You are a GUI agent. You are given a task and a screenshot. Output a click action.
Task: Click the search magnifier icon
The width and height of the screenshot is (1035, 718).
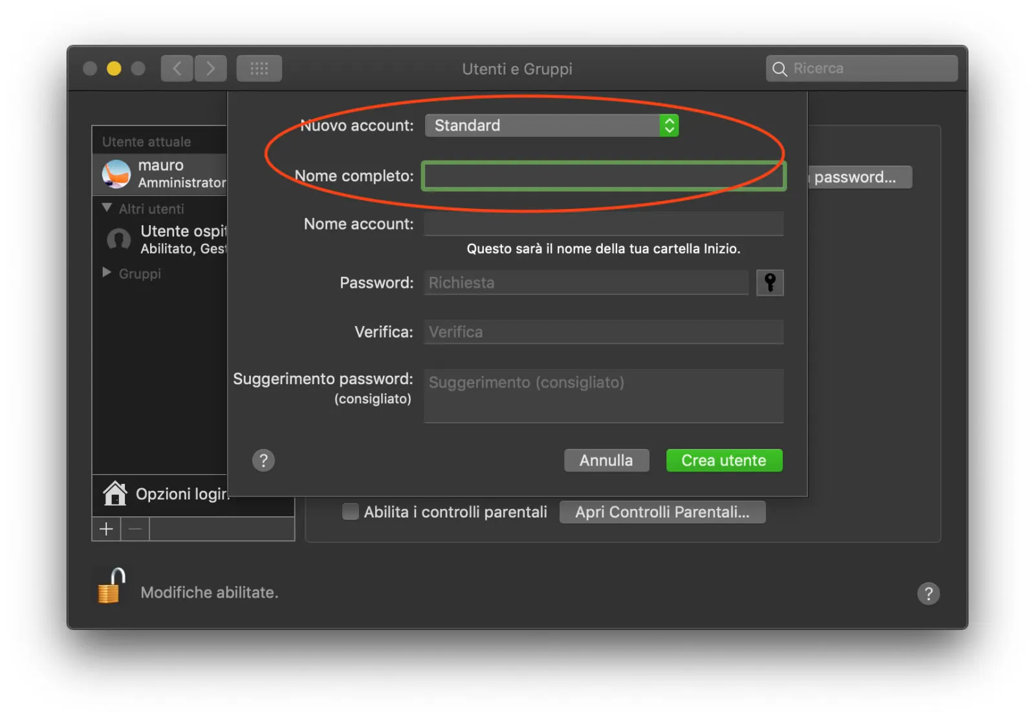coord(779,69)
